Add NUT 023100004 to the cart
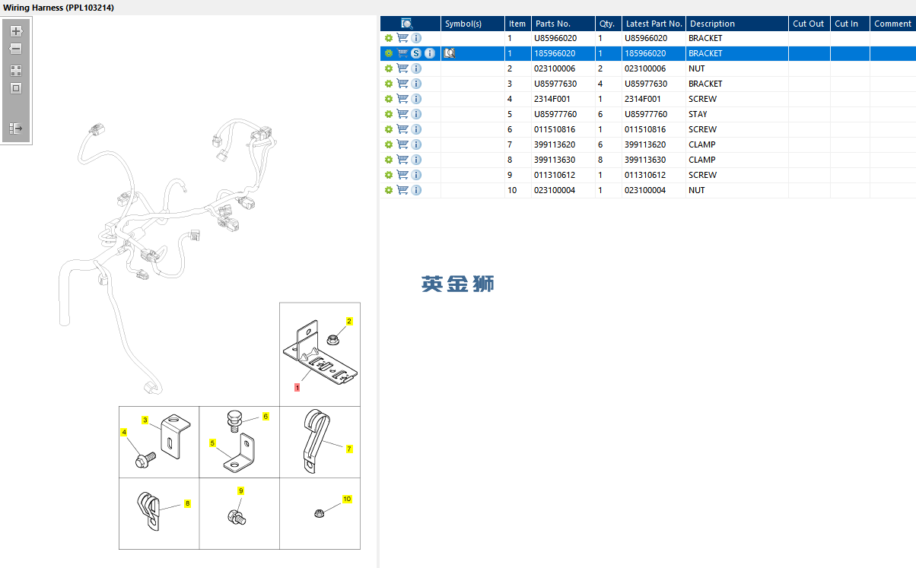The image size is (916, 568). click(x=402, y=190)
